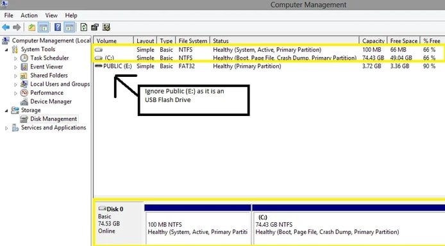Sort by % Free column header
Image resolution: width=445 pixels, height=246 pixels.
pyautogui.click(x=433, y=41)
